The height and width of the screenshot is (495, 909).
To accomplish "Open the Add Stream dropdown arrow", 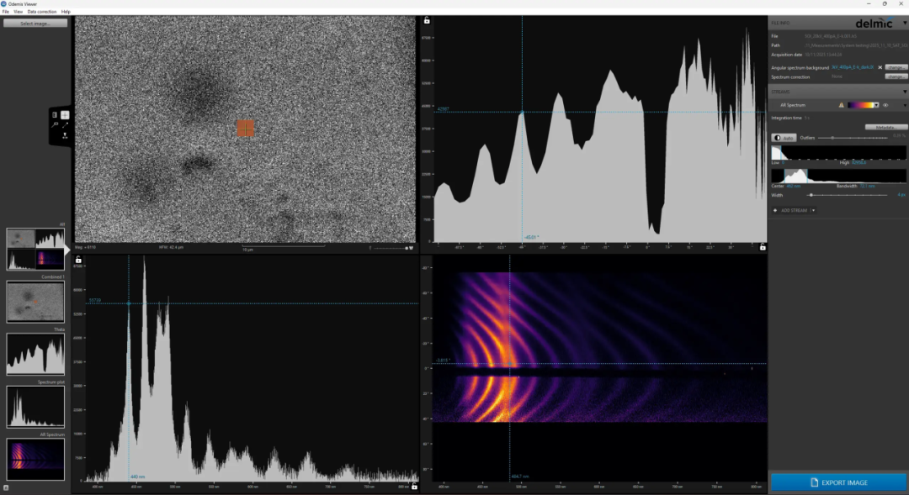I will tap(813, 210).
